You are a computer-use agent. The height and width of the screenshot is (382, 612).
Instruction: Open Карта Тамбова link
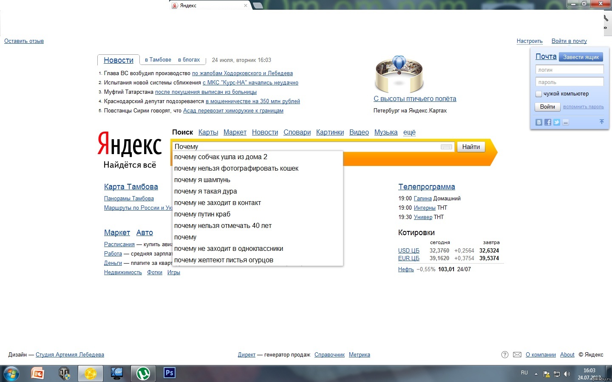131,187
